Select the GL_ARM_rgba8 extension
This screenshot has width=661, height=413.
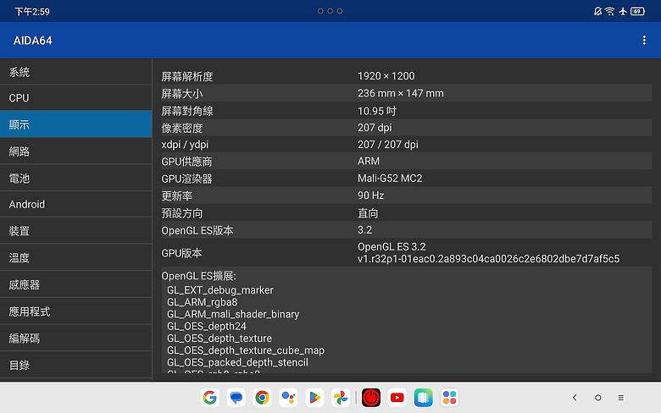(x=202, y=302)
